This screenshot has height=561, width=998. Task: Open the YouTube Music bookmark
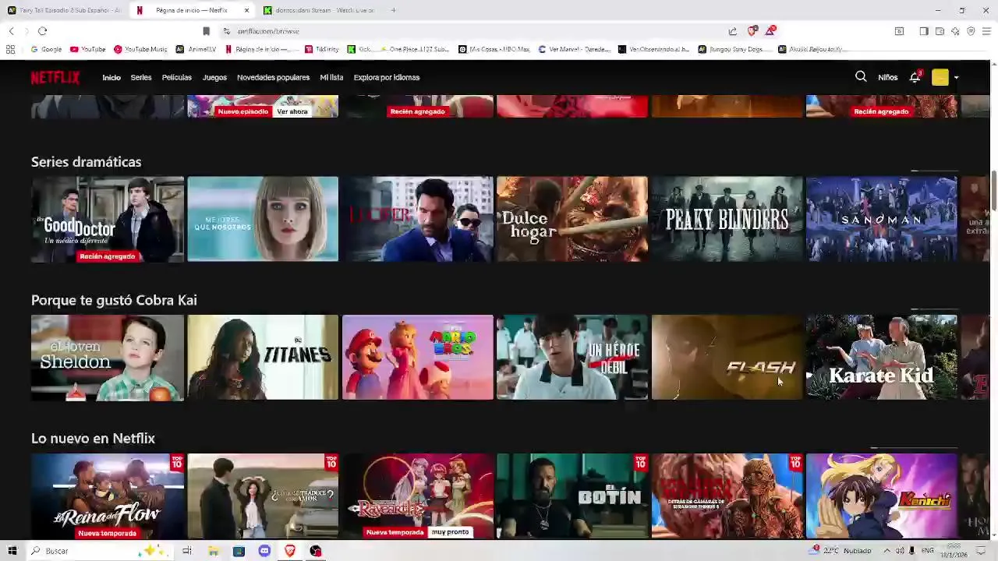[140, 49]
